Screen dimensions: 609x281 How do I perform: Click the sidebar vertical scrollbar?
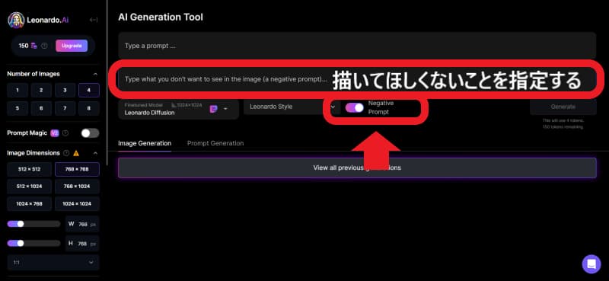coord(107,83)
